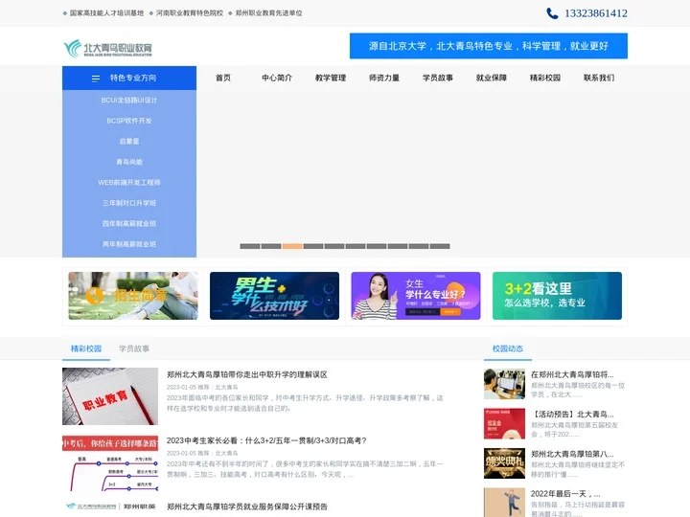This screenshot has height=517, width=690.
Task: Open news item 2022年最后一天
Action: (x=565, y=494)
